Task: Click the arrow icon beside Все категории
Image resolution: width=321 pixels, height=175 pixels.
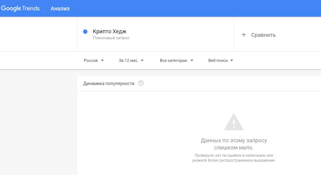Action: pos(192,61)
